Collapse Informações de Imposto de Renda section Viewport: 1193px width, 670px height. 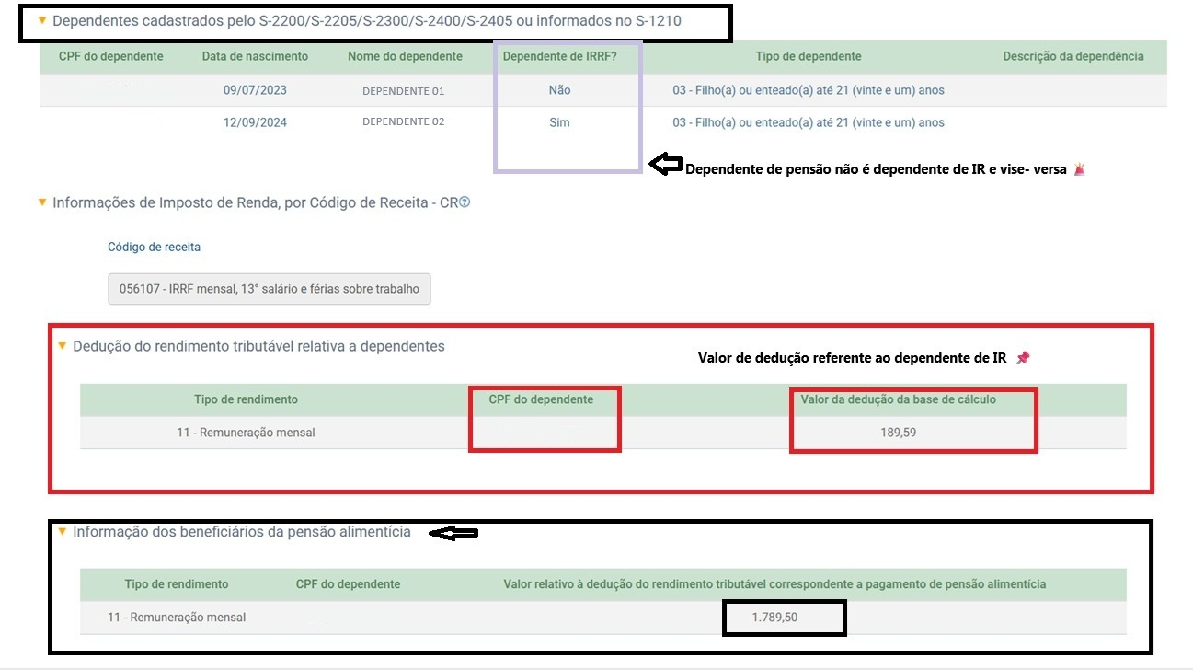point(42,202)
